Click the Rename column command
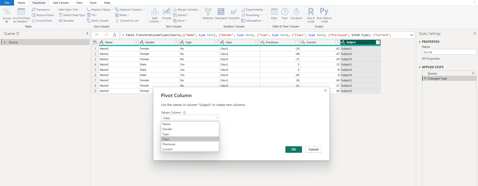 pyautogui.click(x=66, y=21)
